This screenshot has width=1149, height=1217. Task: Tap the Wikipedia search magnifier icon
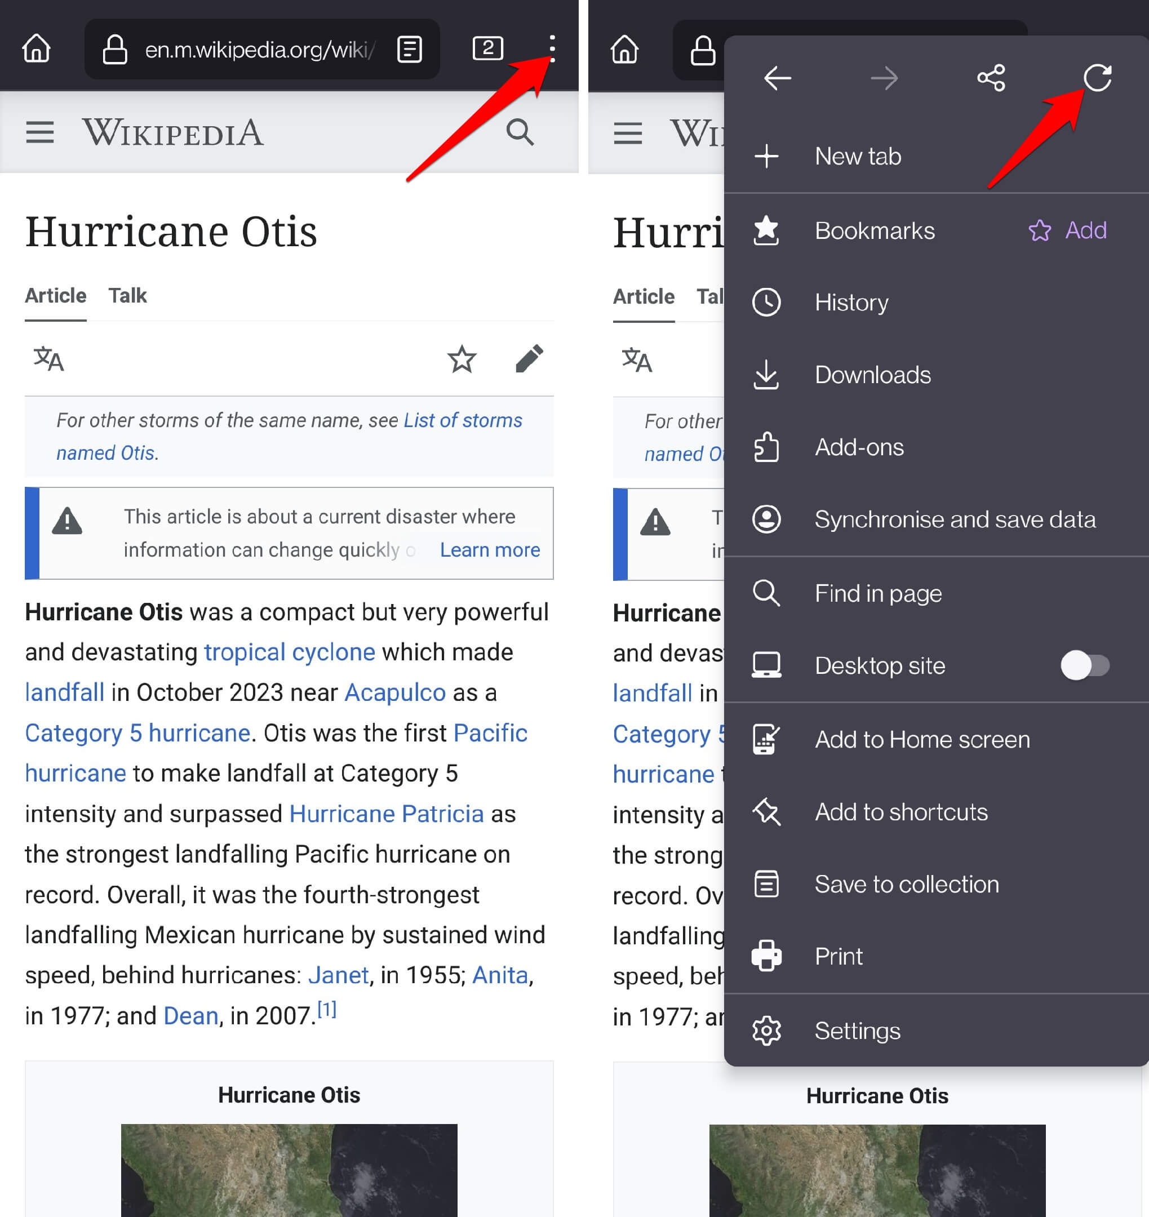[x=520, y=132]
